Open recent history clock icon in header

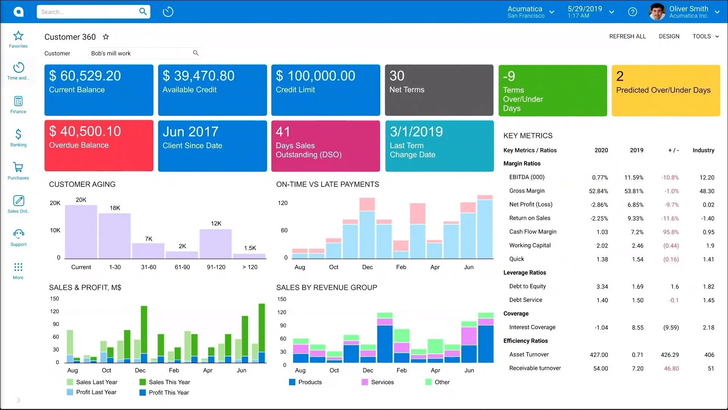168,12
